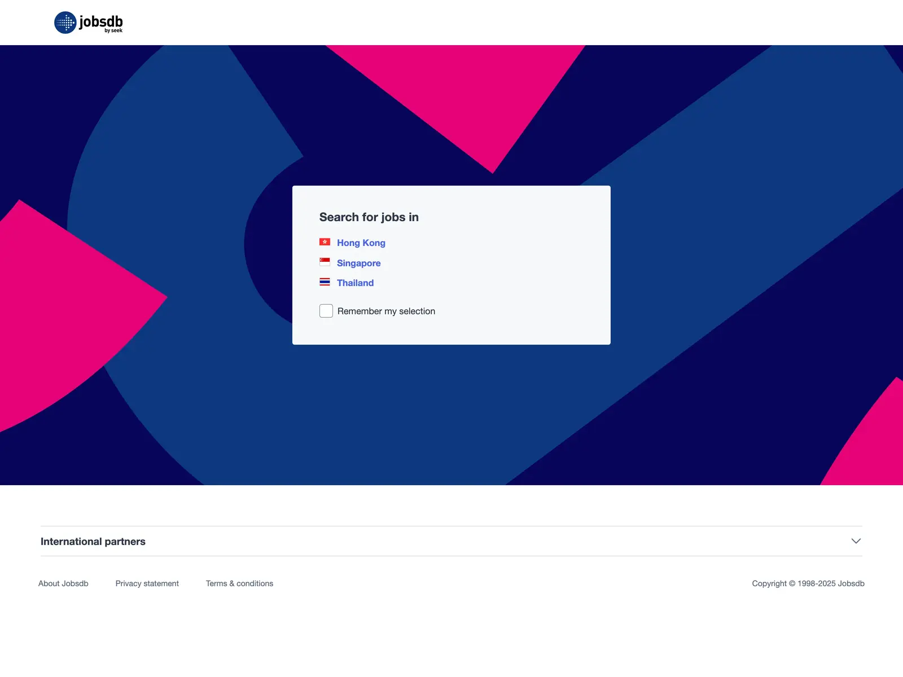Image resolution: width=903 pixels, height=677 pixels.
Task: Click the Thailand flag icon
Action: click(x=325, y=282)
